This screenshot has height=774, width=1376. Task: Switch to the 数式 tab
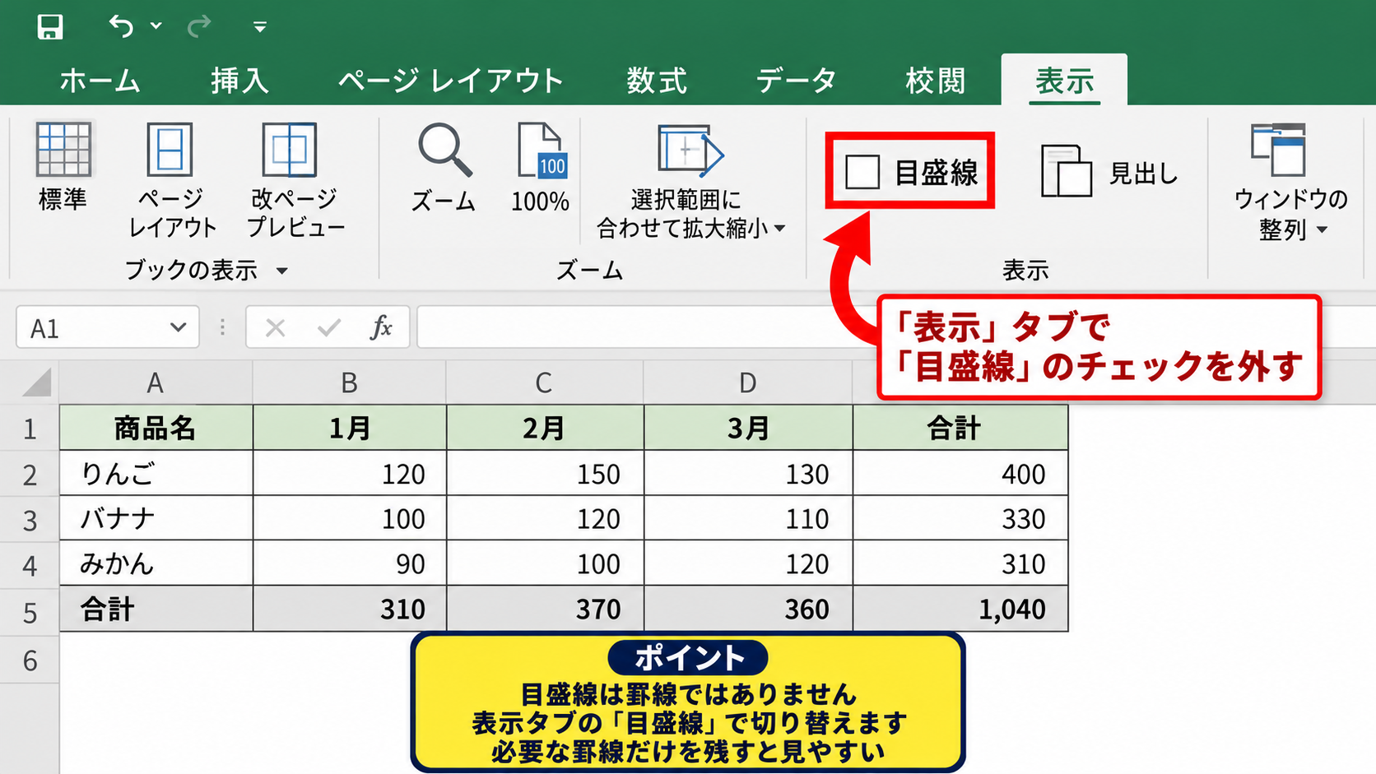pos(656,81)
